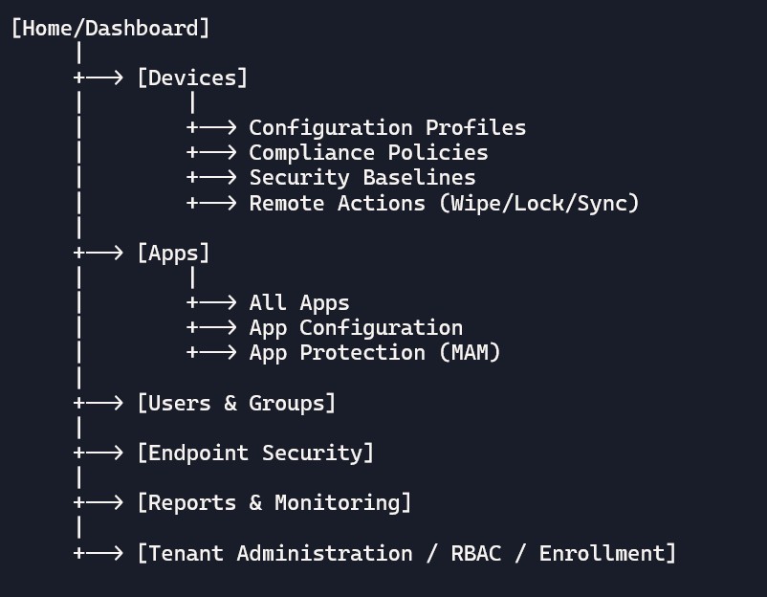767x597 pixels.
Task: Select Configuration Profiles under Devices
Action: pos(387,127)
